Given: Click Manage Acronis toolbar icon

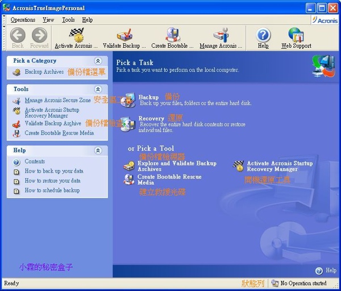Looking at the screenshot, I should click(221, 35).
